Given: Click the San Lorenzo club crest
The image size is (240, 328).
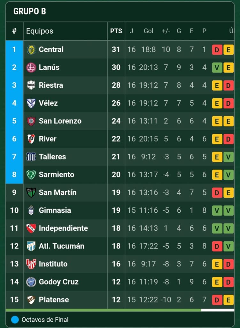Looking at the screenshot, I should (x=31, y=121).
